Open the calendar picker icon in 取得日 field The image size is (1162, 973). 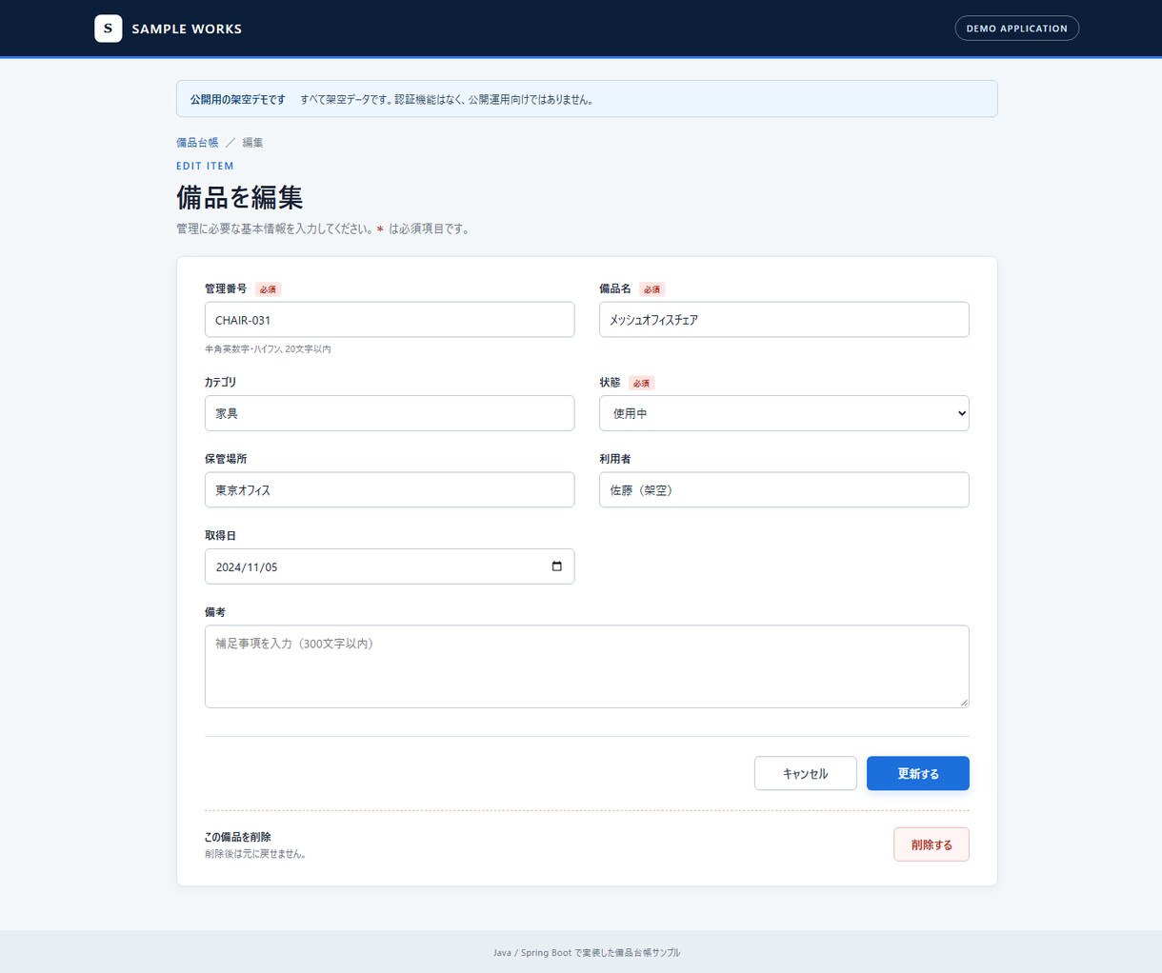(x=556, y=566)
